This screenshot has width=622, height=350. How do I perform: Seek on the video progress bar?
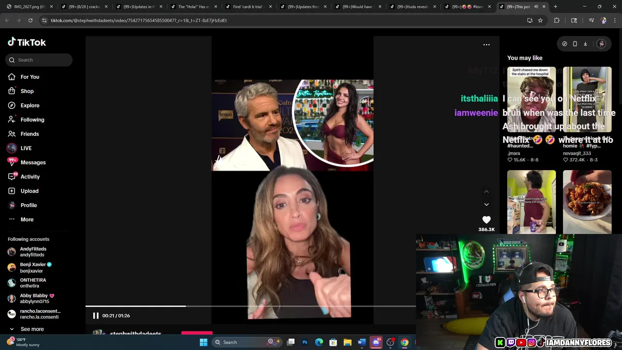tap(250, 306)
